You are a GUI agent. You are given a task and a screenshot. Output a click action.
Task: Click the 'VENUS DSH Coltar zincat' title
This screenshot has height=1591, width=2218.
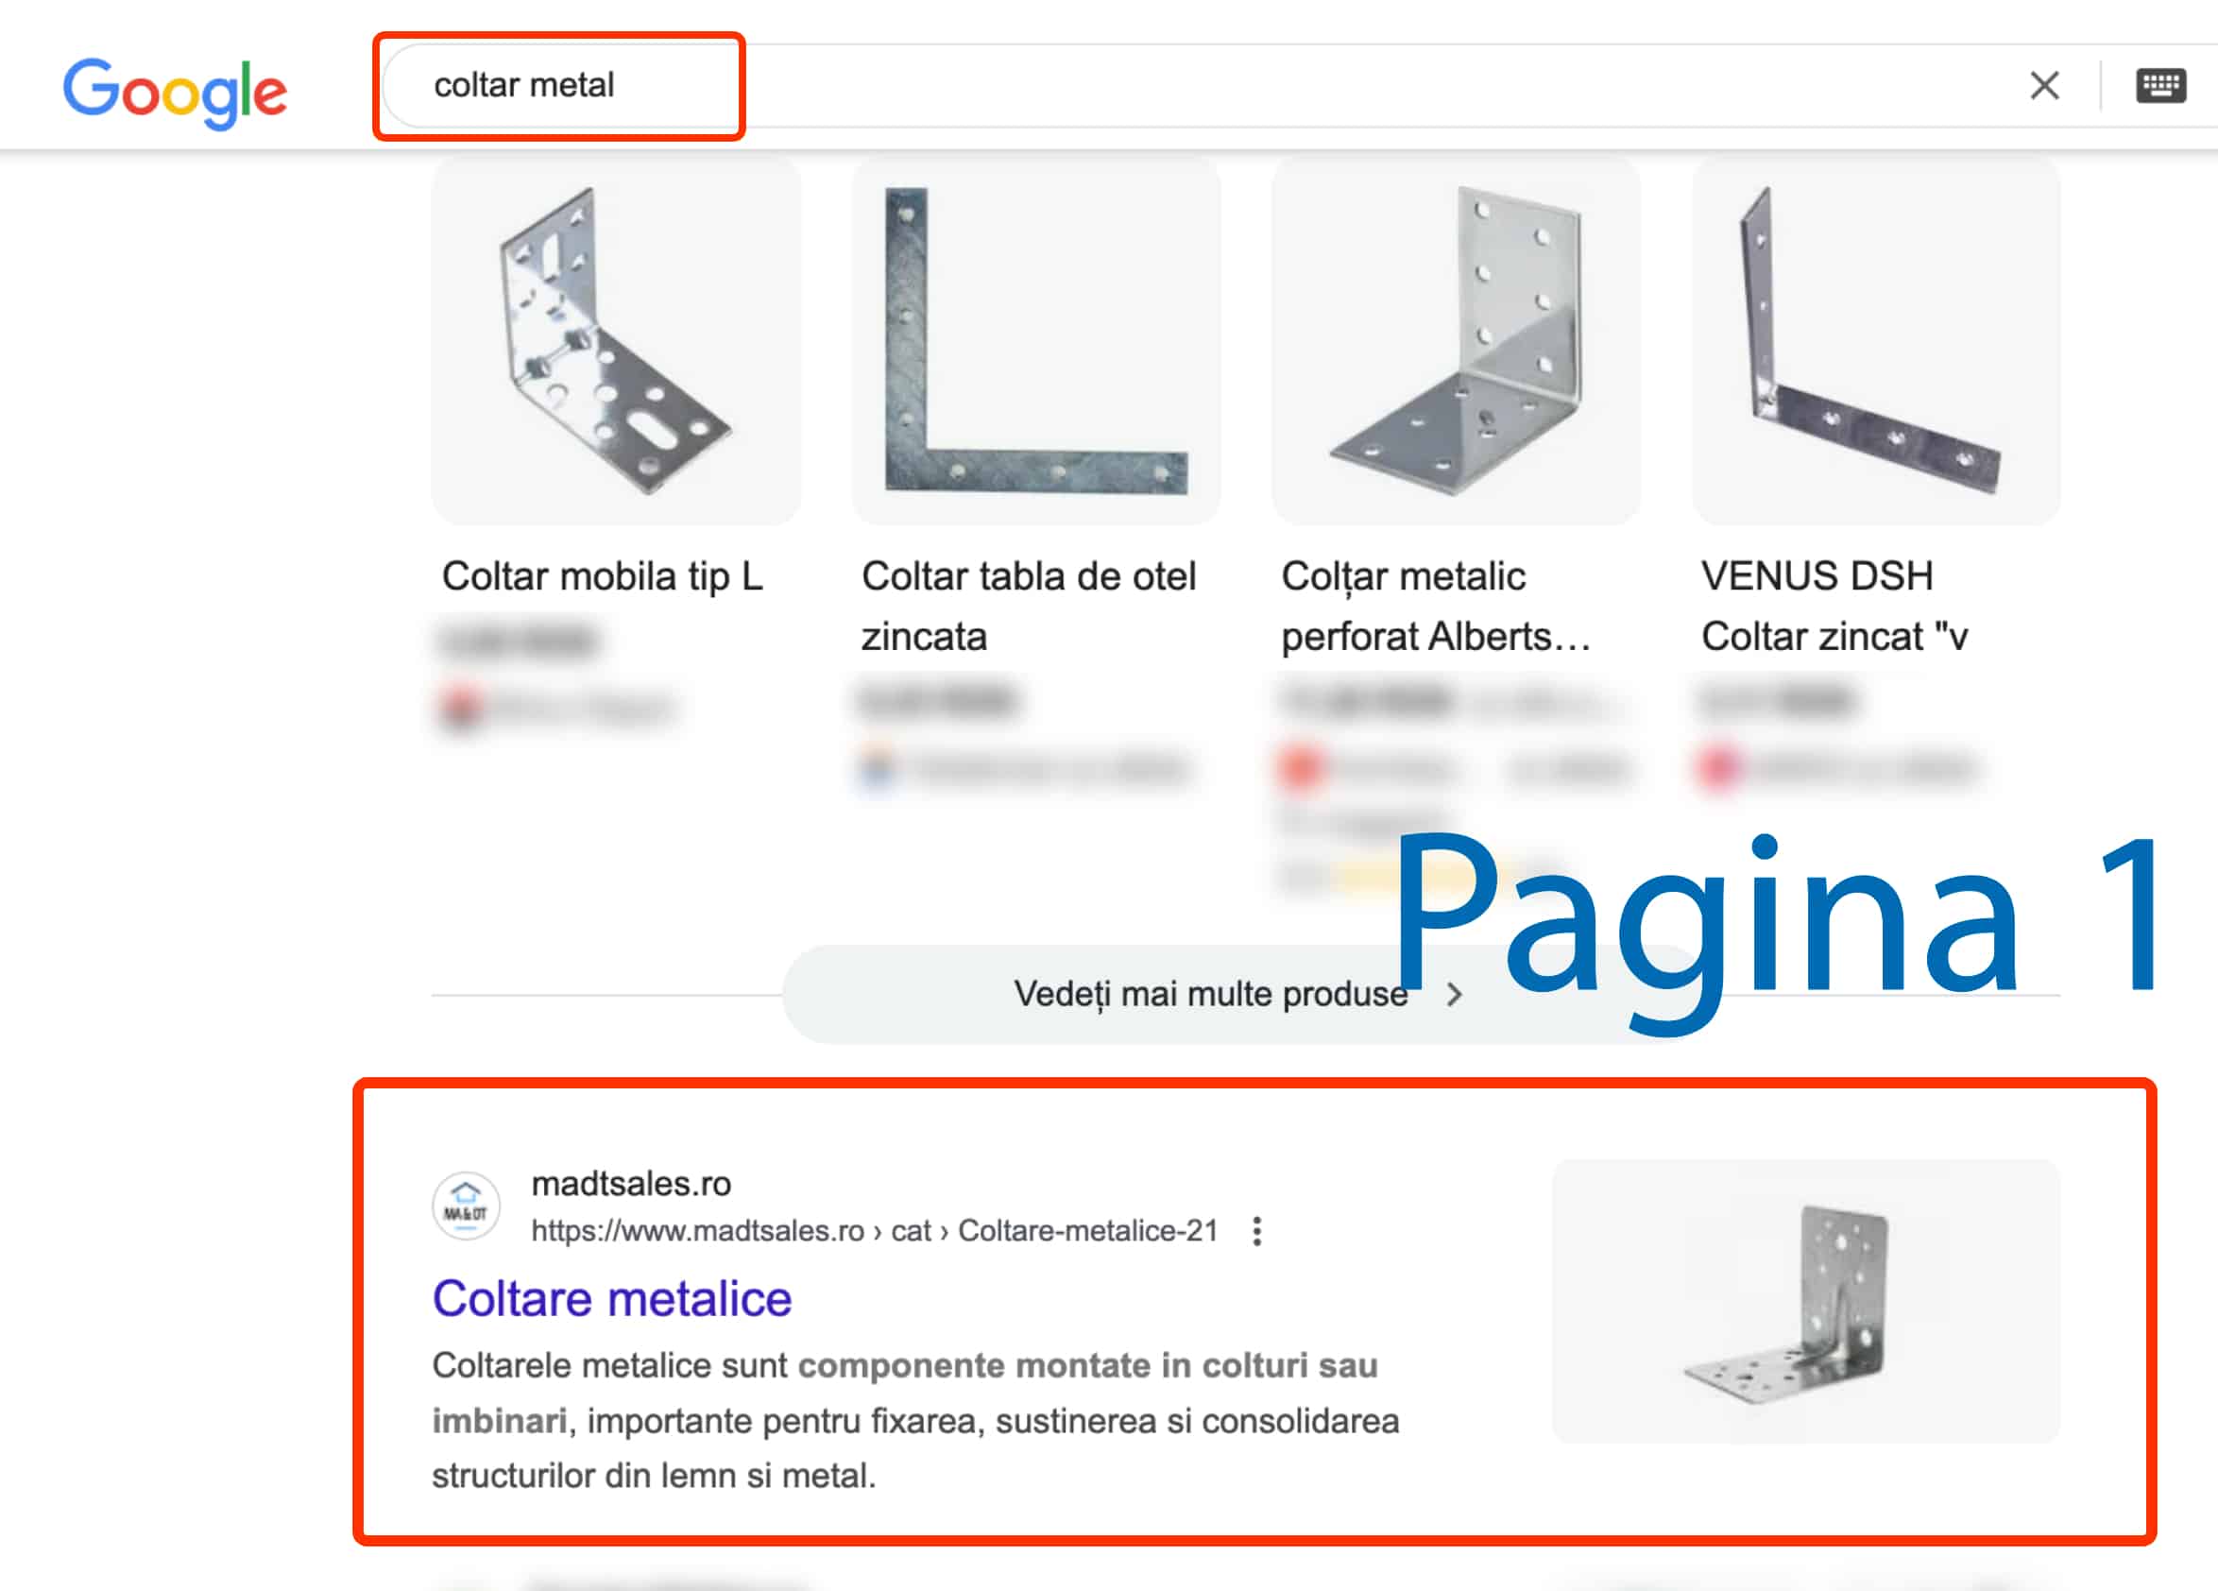coord(1834,607)
